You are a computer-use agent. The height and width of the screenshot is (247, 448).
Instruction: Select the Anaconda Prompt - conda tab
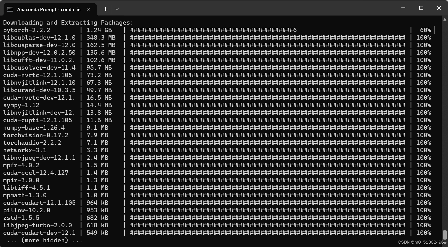tap(50, 9)
